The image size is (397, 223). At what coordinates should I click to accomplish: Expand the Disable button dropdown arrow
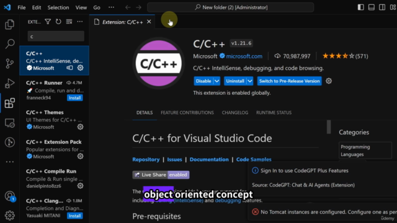pos(217,81)
